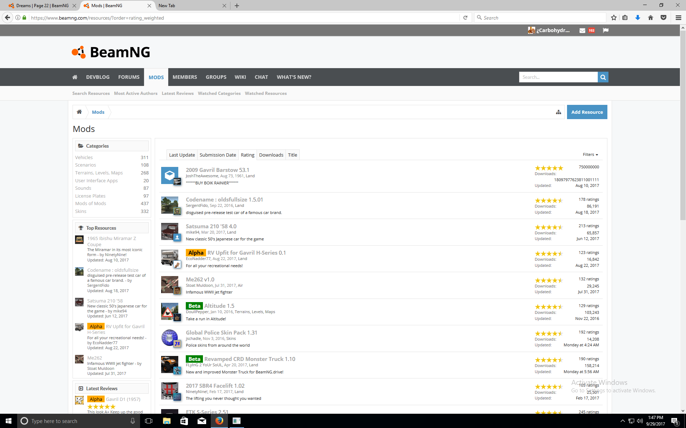Screen dimensions: 686x428
Task: Click the page vertical scrollbar
Action: [683, 125]
